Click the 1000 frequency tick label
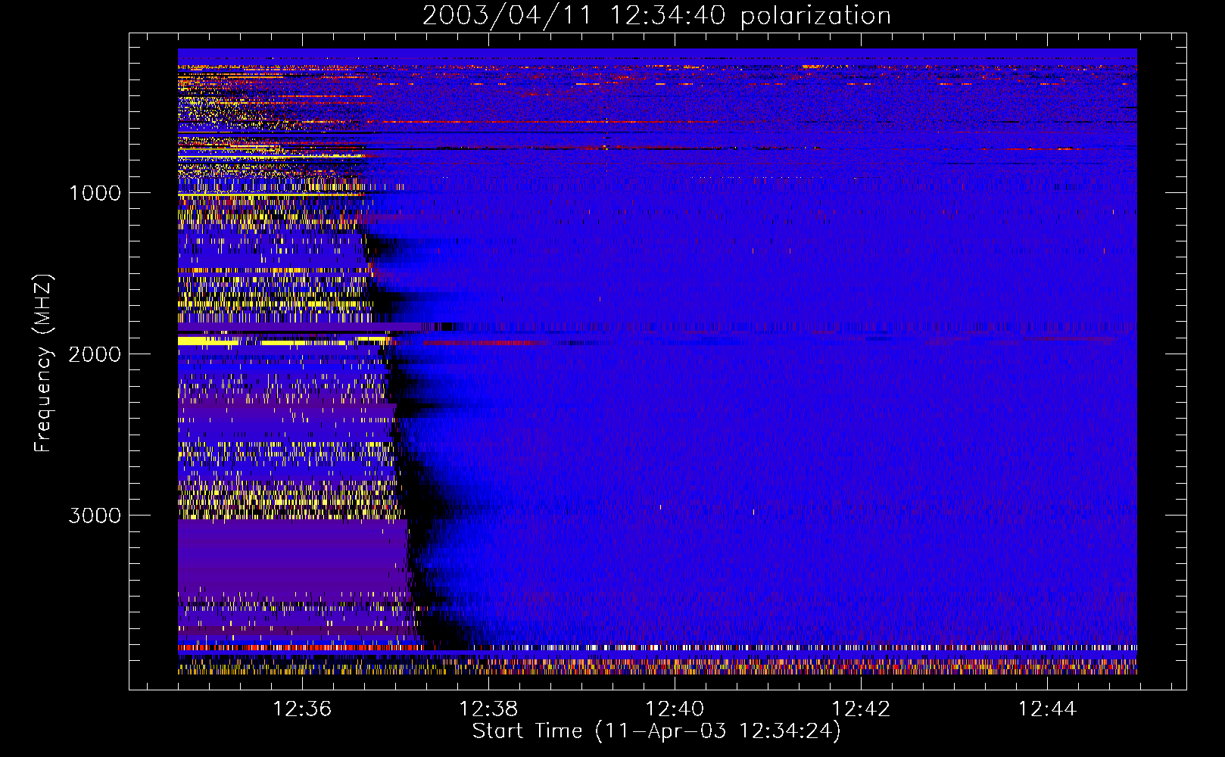Screen dimensions: 1225x757 95,193
